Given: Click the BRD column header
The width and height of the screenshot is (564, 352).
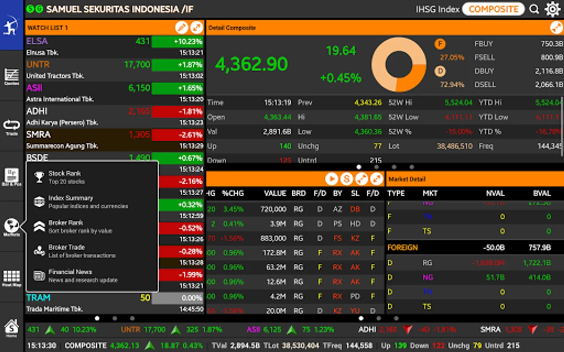Looking at the screenshot, I should 298,193.
